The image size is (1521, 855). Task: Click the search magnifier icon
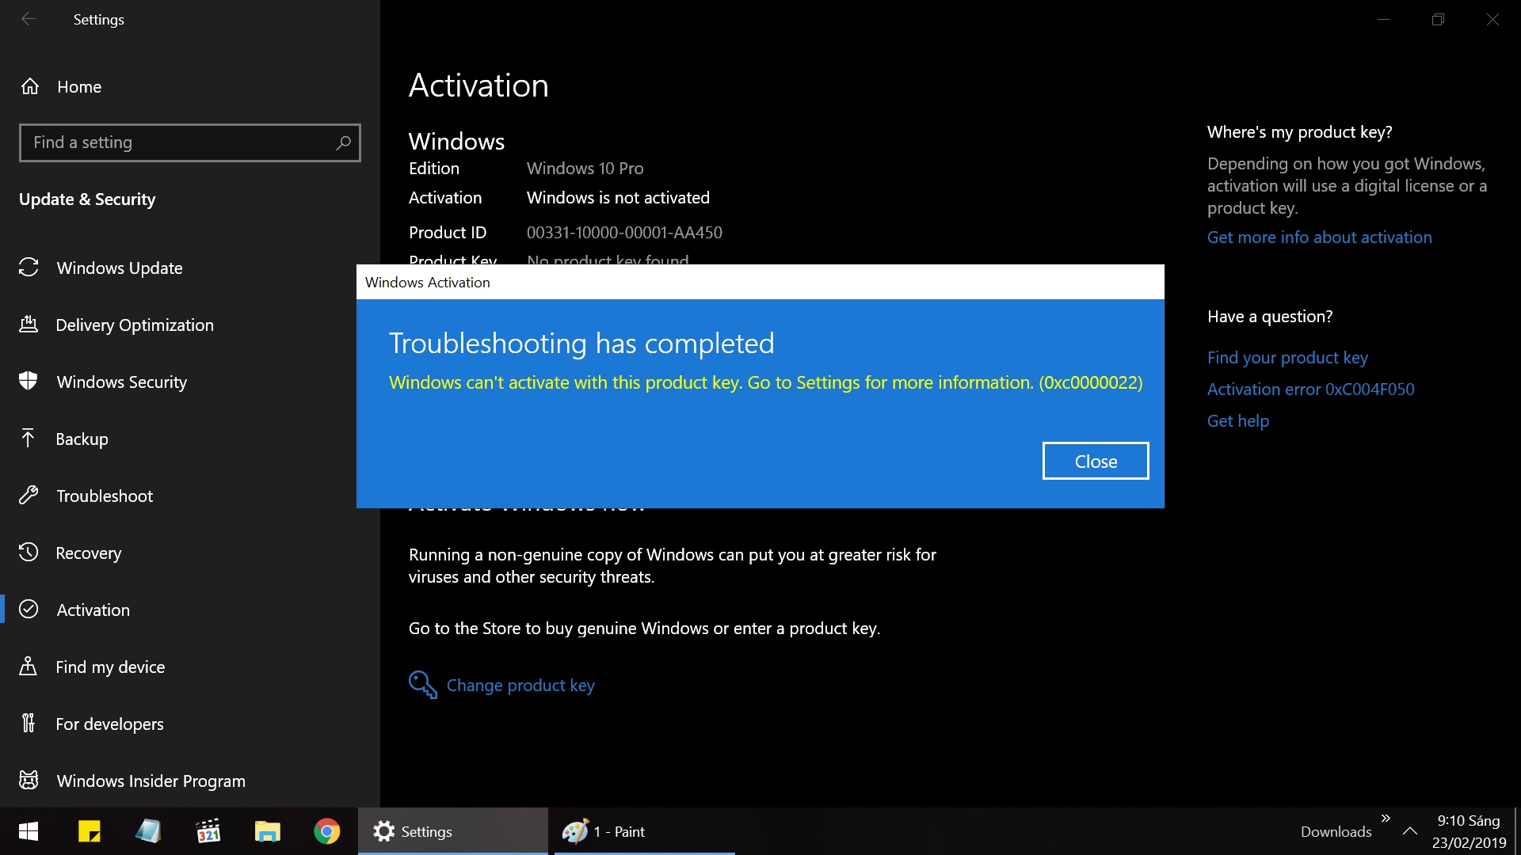[343, 142]
